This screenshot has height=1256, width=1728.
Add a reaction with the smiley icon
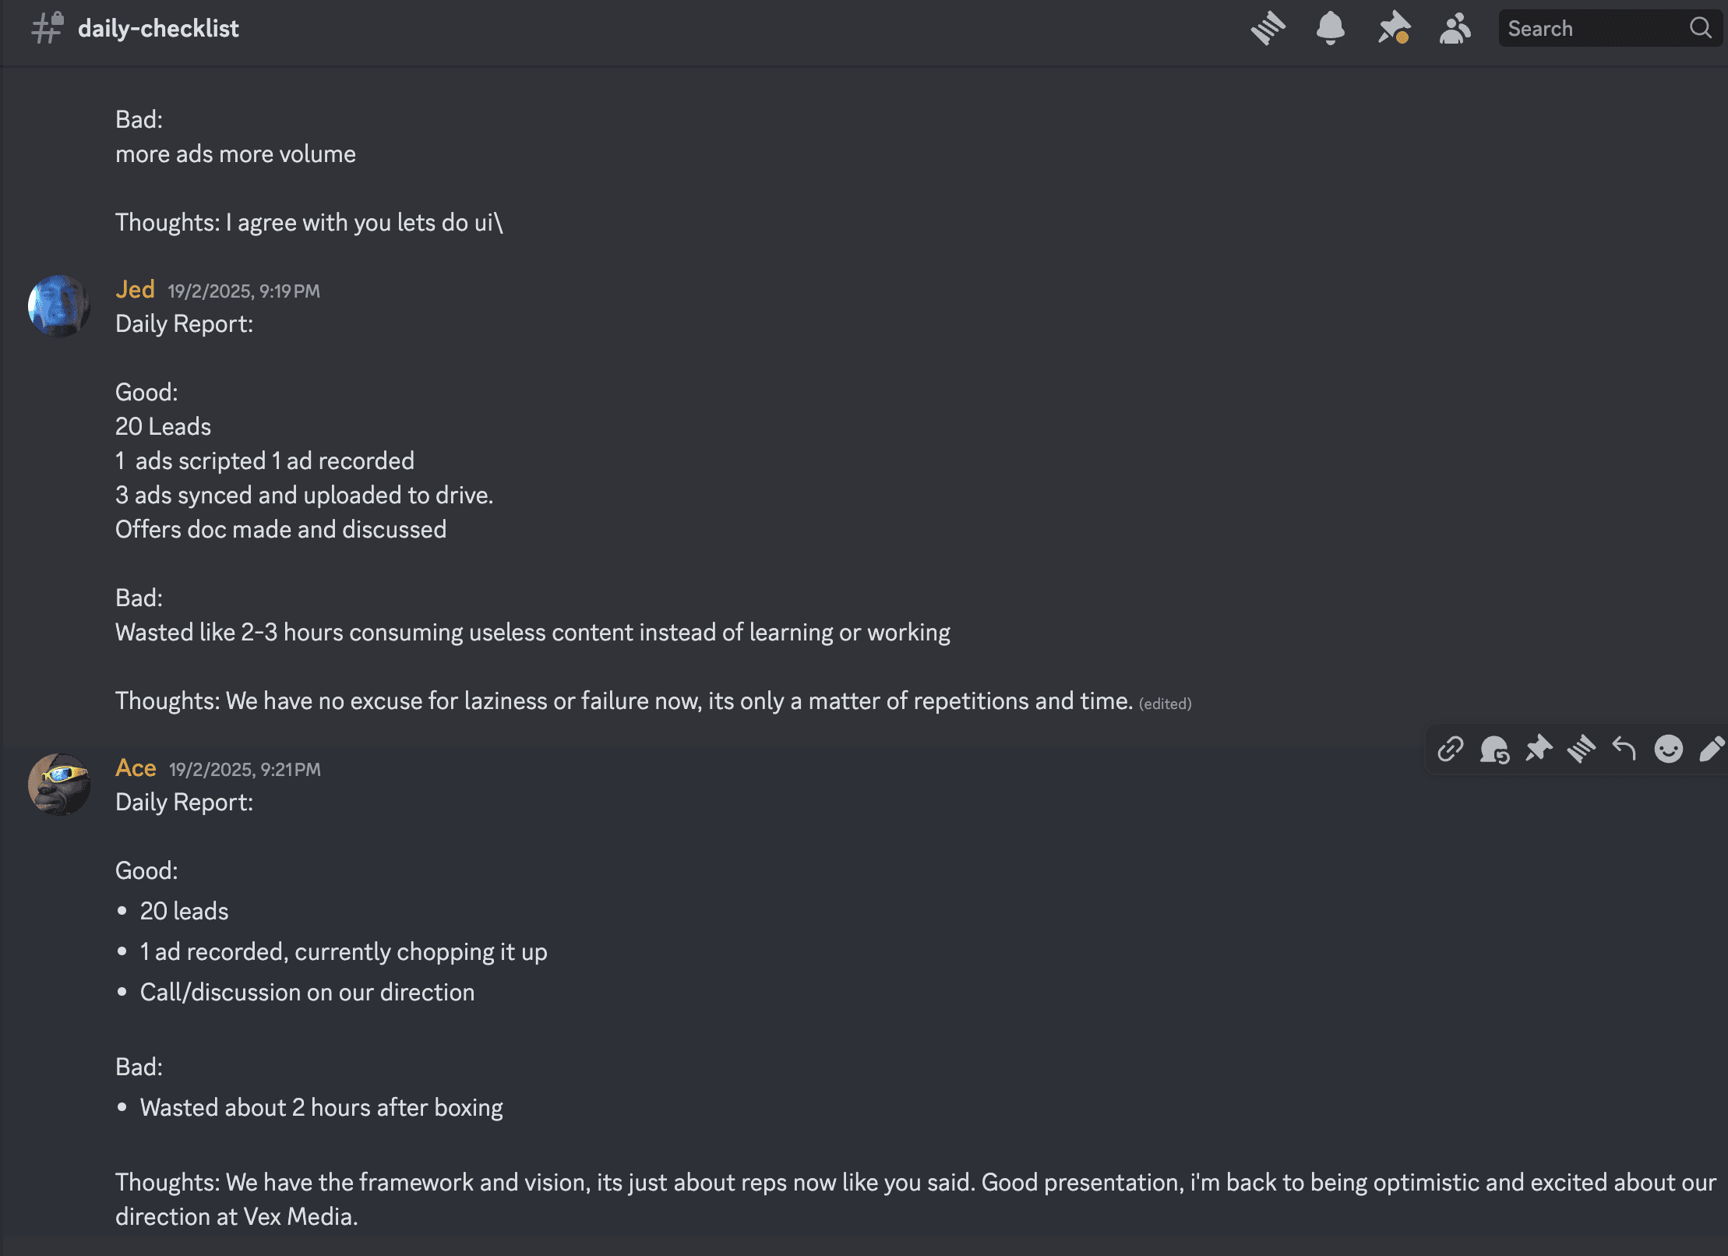pyautogui.click(x=1668, y=749)
